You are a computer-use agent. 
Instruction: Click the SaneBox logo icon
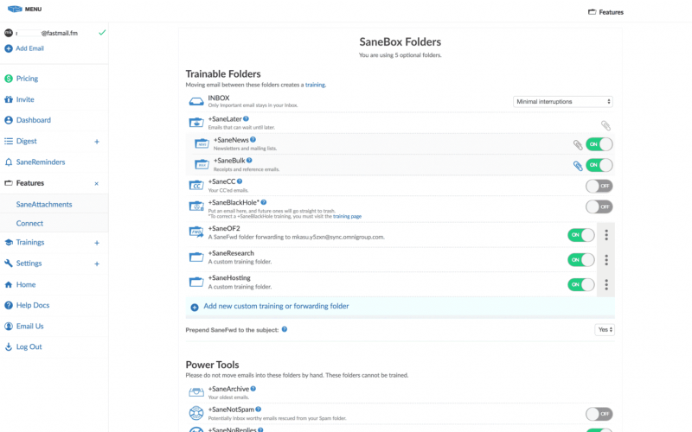[x=15, y=9]
